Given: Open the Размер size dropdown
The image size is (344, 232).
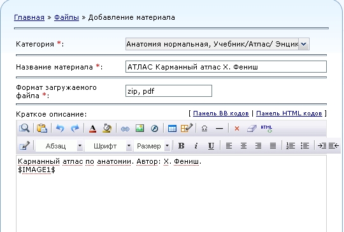Looking at the screenshot, I should click(x=152, y=146).
